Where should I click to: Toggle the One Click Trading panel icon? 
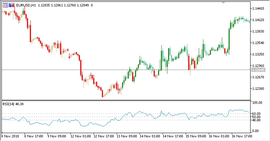12,5
